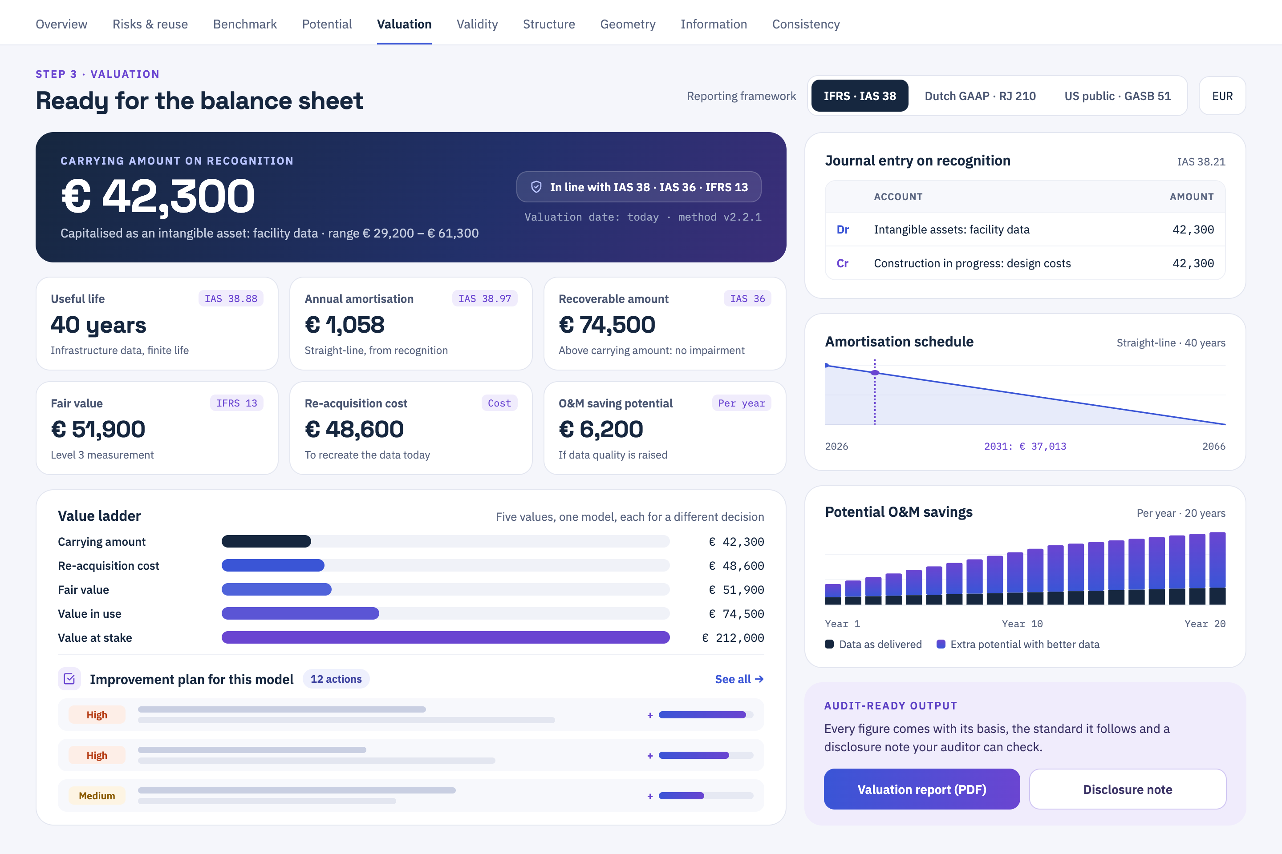Select IFRS · IAS 38 reporting framework
Screen dimensions: 1282x854
click(x=860, y=96)
